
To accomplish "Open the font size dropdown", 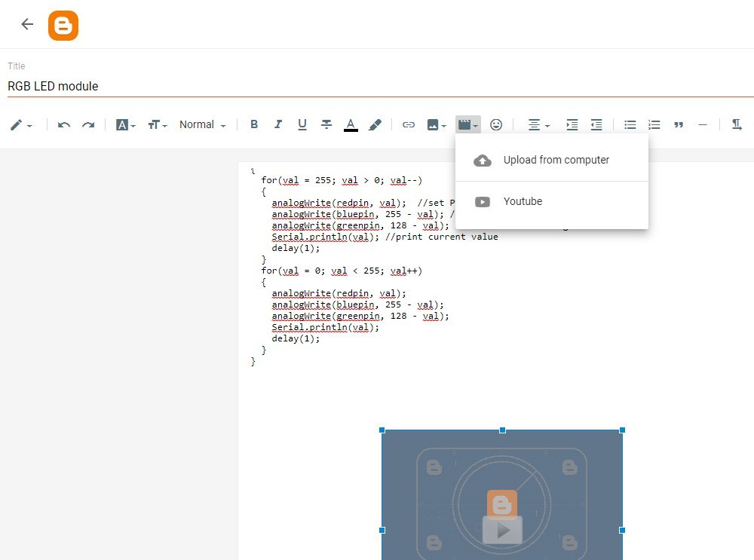I will tap(157, 125).
